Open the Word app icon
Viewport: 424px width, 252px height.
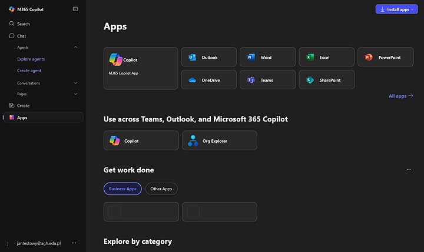(251, 57)
